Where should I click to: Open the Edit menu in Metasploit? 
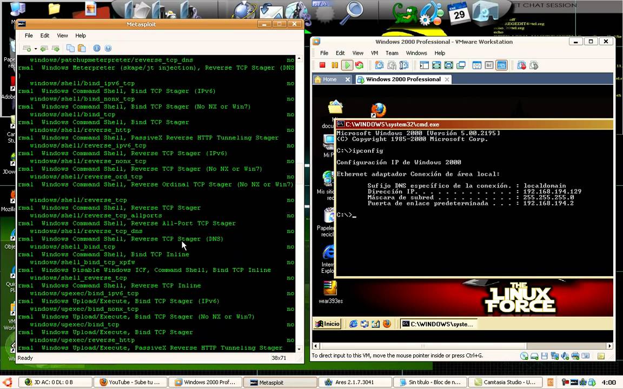(x=45, y=35)
